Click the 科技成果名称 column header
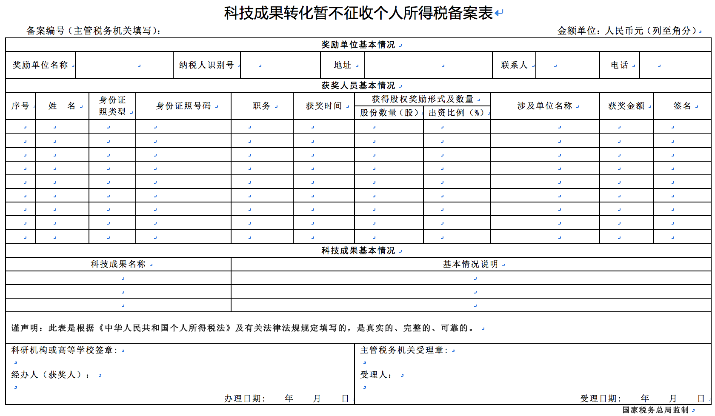Viewport: 715px width, 416px height. coord(118,264)
